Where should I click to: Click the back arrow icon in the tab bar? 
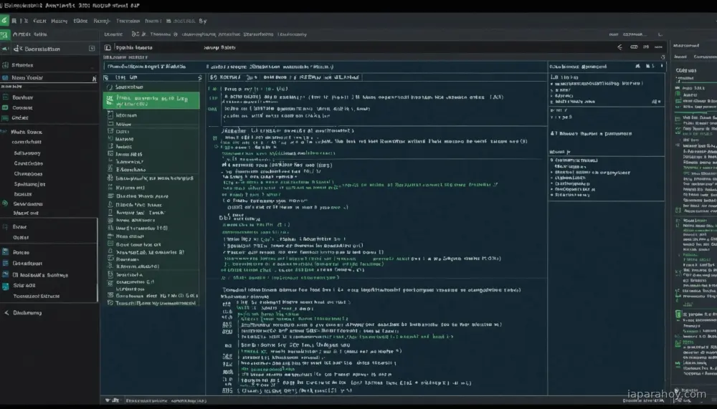coord(619,47)
